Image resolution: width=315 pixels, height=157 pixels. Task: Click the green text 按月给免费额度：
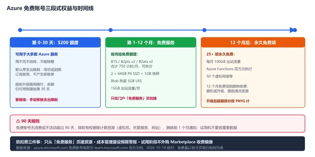tap(124, 54)
